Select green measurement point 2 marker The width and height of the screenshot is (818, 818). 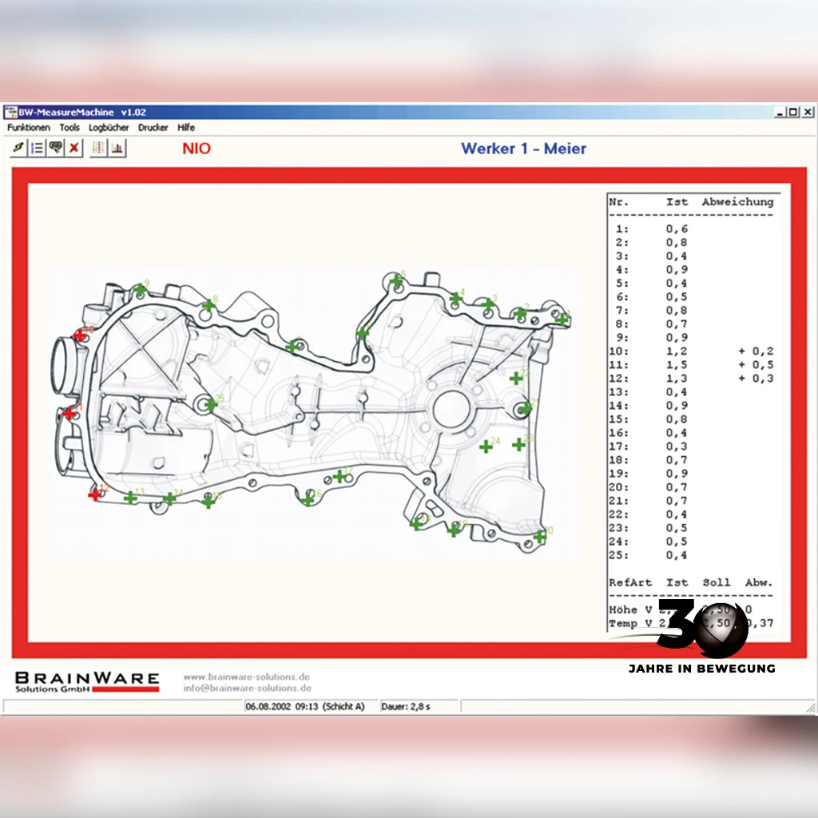click(x=519, y=313)
